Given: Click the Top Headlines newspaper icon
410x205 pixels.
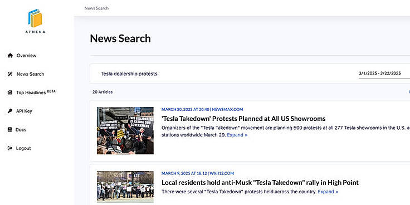Looking at the screenshot, I should click(10, 92).
